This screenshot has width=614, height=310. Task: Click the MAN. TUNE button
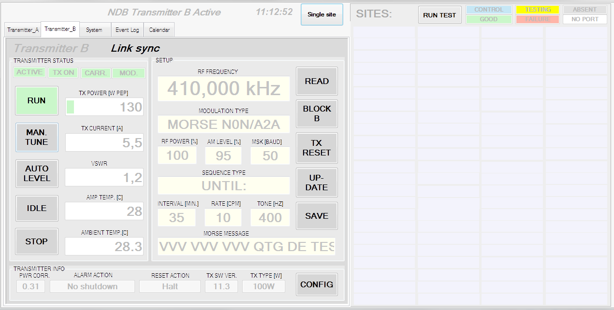(37, 137)
